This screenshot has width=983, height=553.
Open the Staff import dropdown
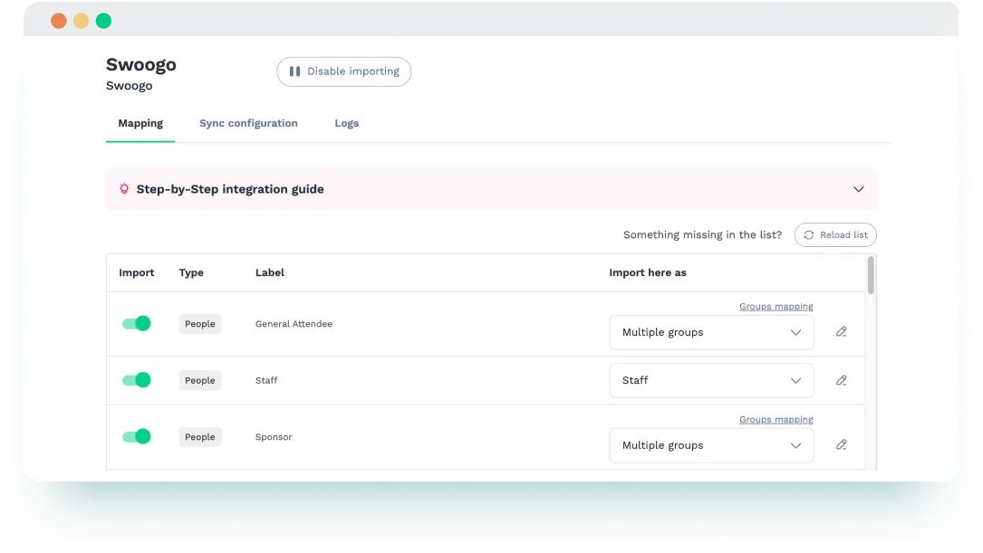click(711, 380)
